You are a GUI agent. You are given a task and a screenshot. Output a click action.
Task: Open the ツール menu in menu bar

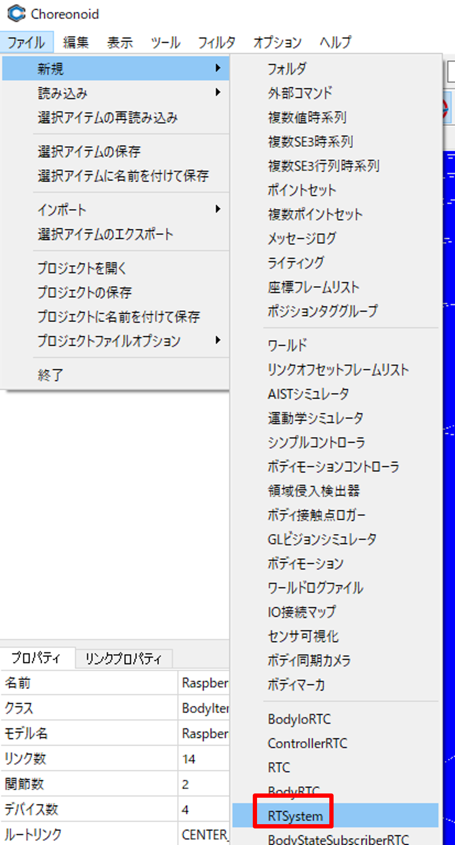coord(165,43)
